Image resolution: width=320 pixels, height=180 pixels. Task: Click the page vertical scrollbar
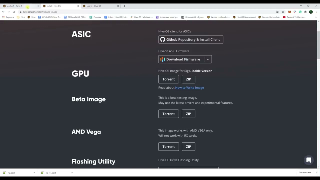click(x=318, y=45)
